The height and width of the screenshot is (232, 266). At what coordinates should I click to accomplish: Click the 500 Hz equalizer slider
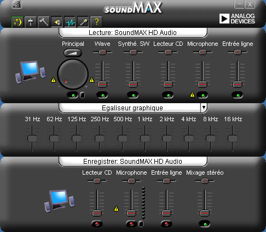(x=123, y=138)
